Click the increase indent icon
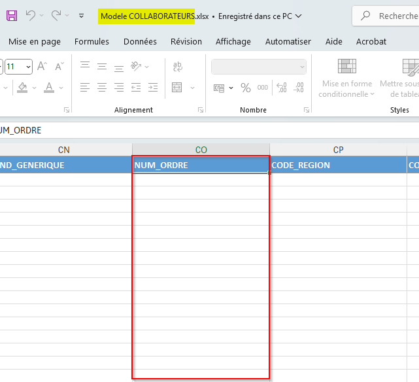The image size is (419, 382). [153, 88]
